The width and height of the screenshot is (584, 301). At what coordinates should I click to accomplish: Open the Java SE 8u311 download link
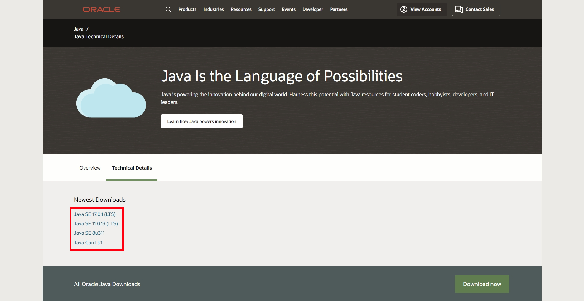89,233
